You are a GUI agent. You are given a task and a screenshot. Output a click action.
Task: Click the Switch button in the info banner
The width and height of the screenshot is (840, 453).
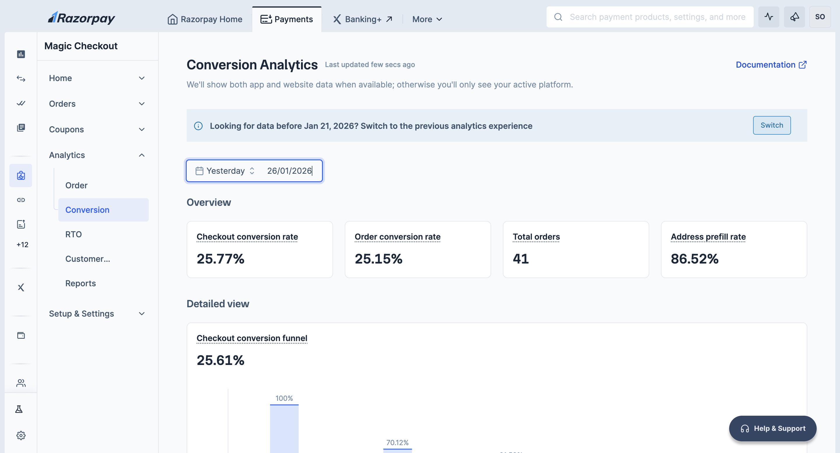771,125
